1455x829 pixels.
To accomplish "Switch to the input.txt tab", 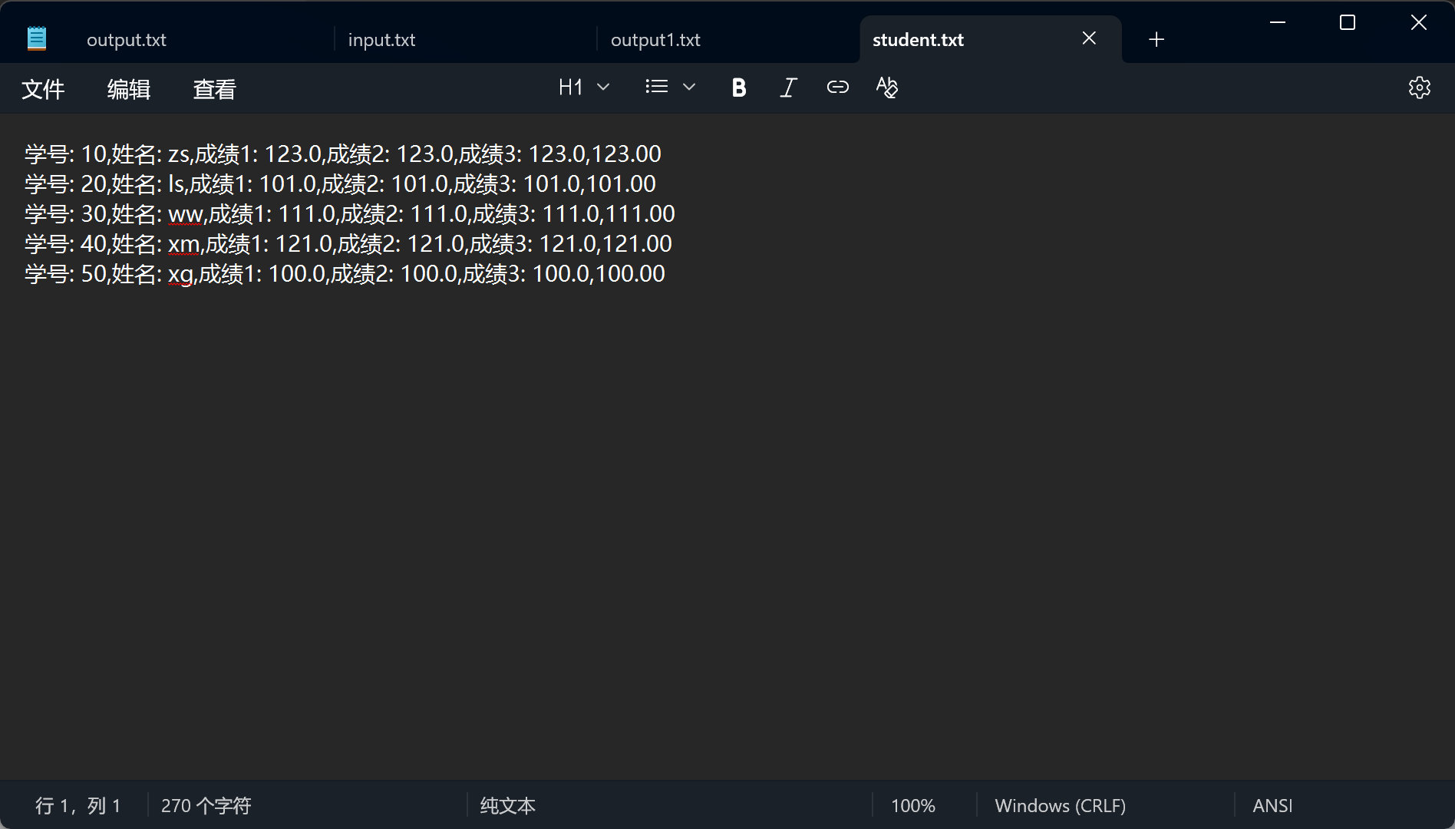I will pyautogui.click(x=382, y=40).
